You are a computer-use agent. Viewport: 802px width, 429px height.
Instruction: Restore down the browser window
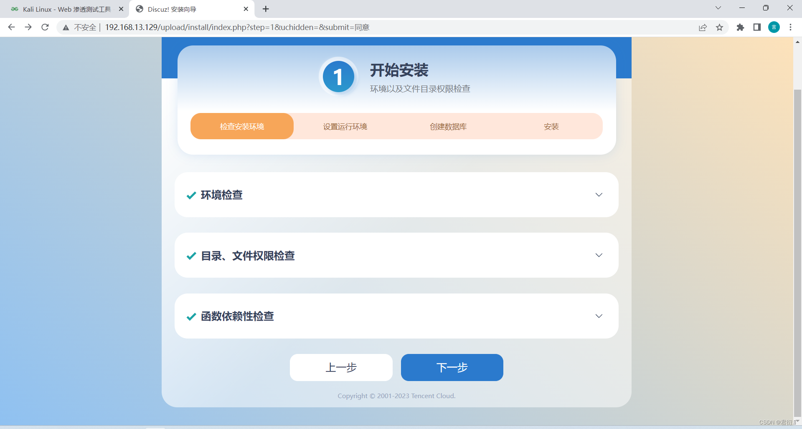click(x=766, y=8)
